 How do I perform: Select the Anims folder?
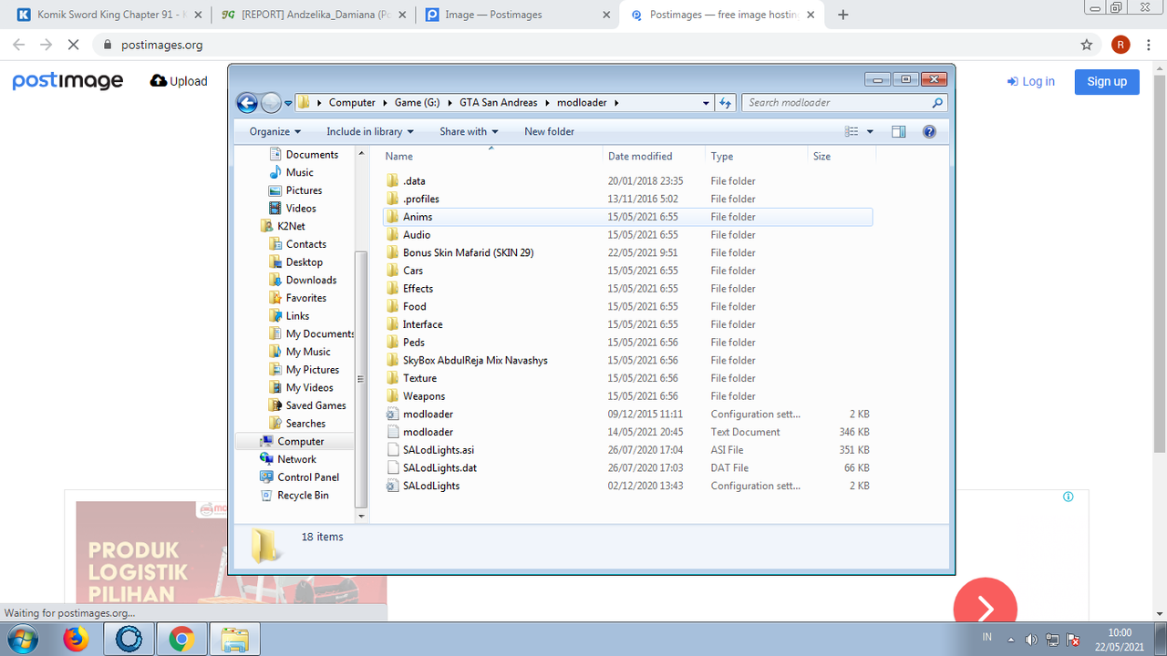pos(628,217)
